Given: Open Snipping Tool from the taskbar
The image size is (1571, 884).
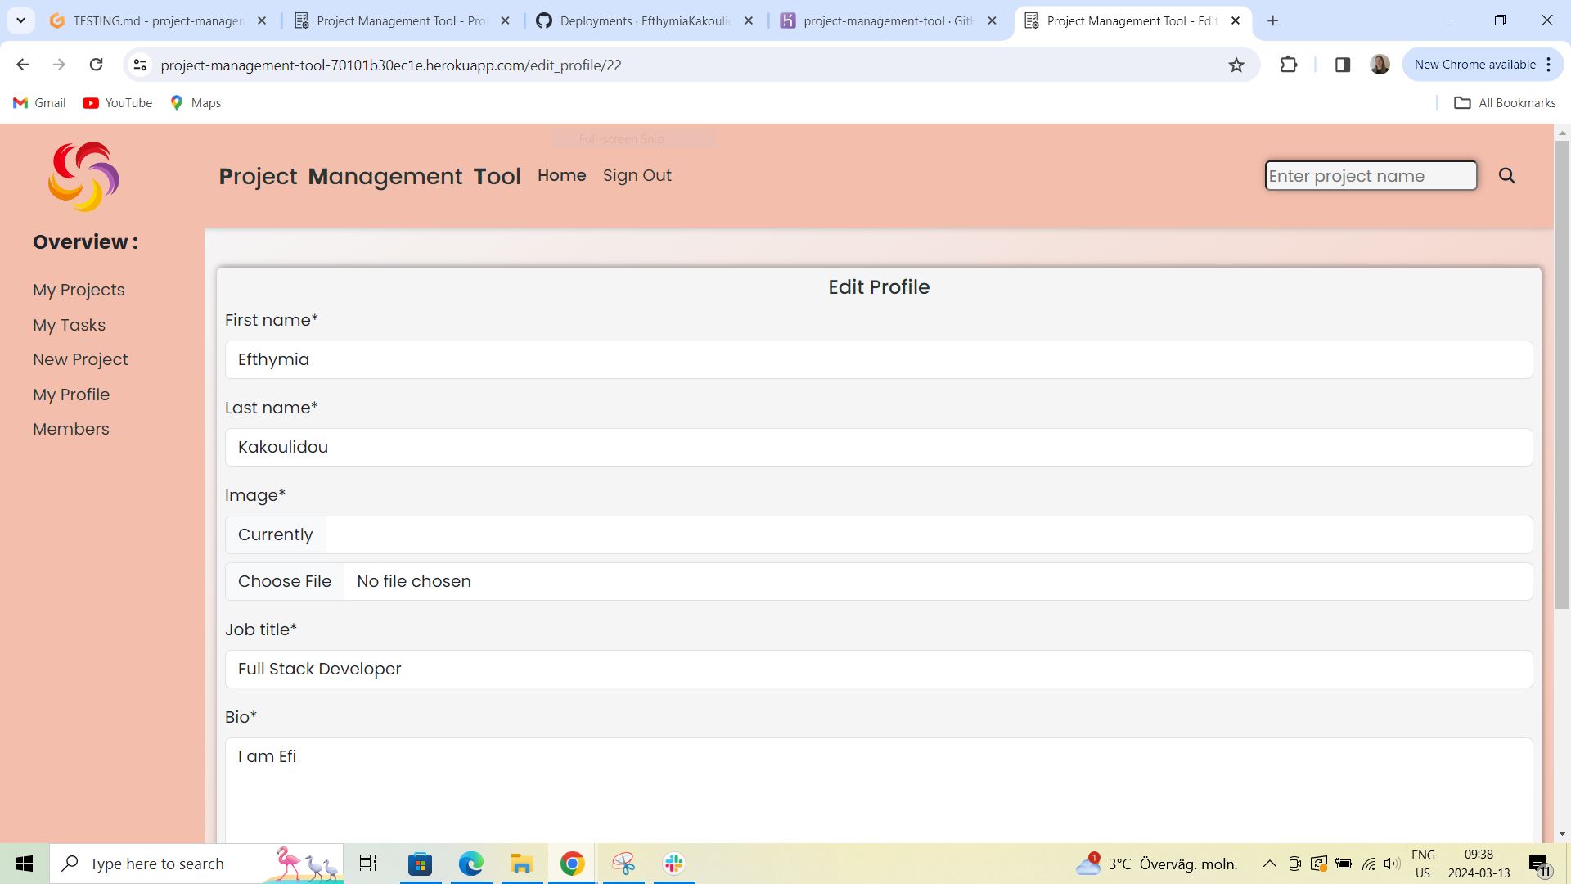Looking at the screenshot, I should 623,864.
